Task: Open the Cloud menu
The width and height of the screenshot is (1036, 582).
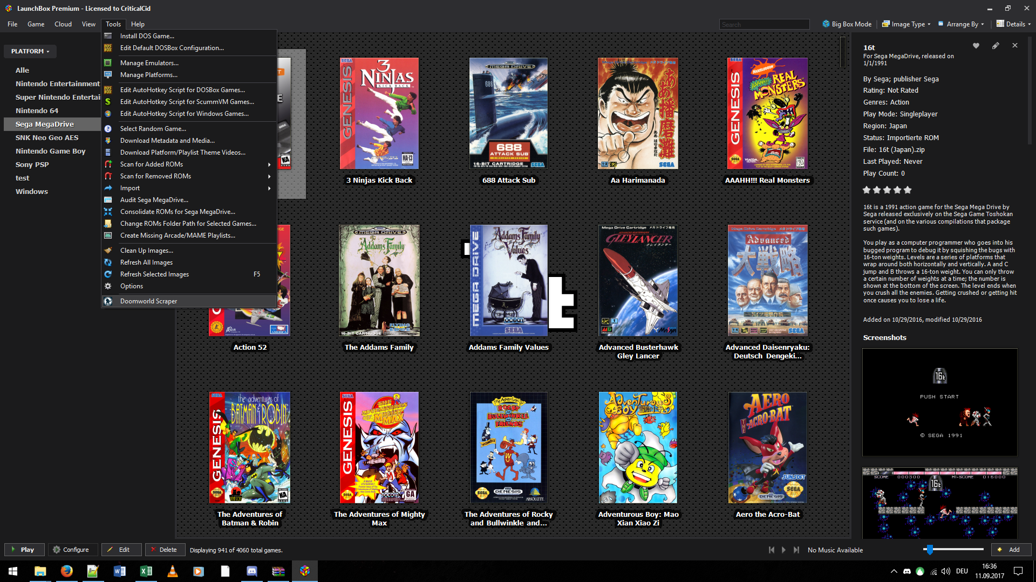Action: point(63,24)
